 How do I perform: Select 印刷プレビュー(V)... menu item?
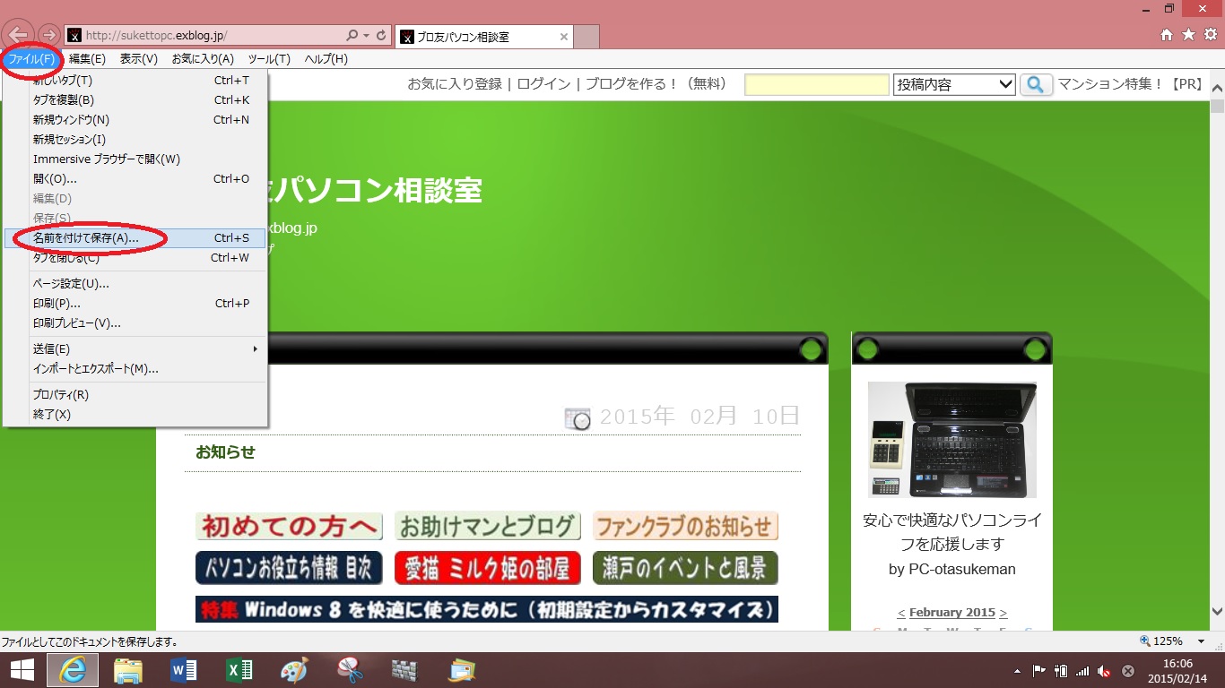pyautogui.click(x=135, y=323)
